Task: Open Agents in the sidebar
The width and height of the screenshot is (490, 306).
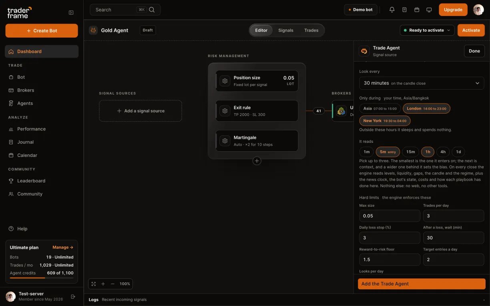Action: pyautogui.click(x=42, y=103)
